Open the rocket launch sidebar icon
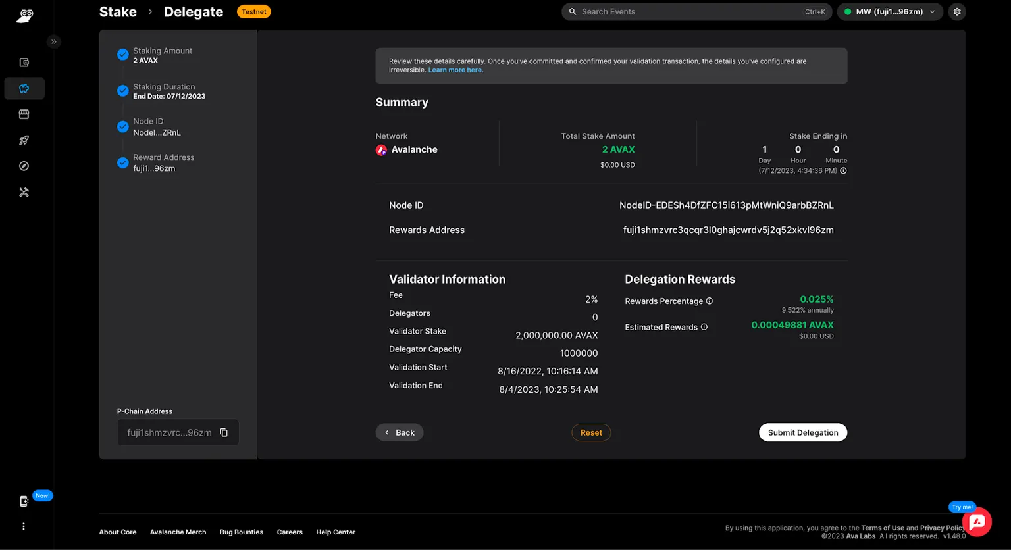1011x550 pixels. 24,140
